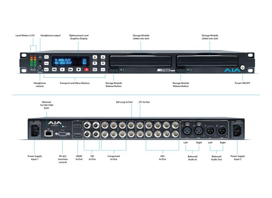Click the rewind transport button
The image size is (272, 198).
coord(54,69)
